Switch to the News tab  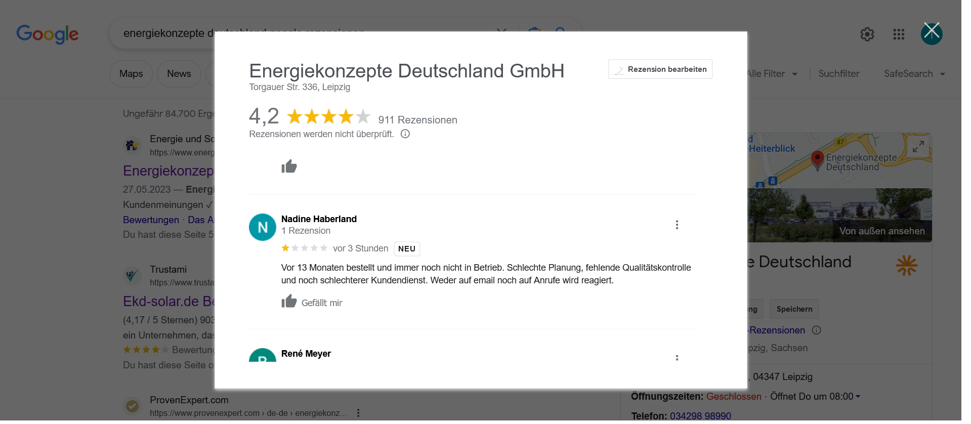179,74
